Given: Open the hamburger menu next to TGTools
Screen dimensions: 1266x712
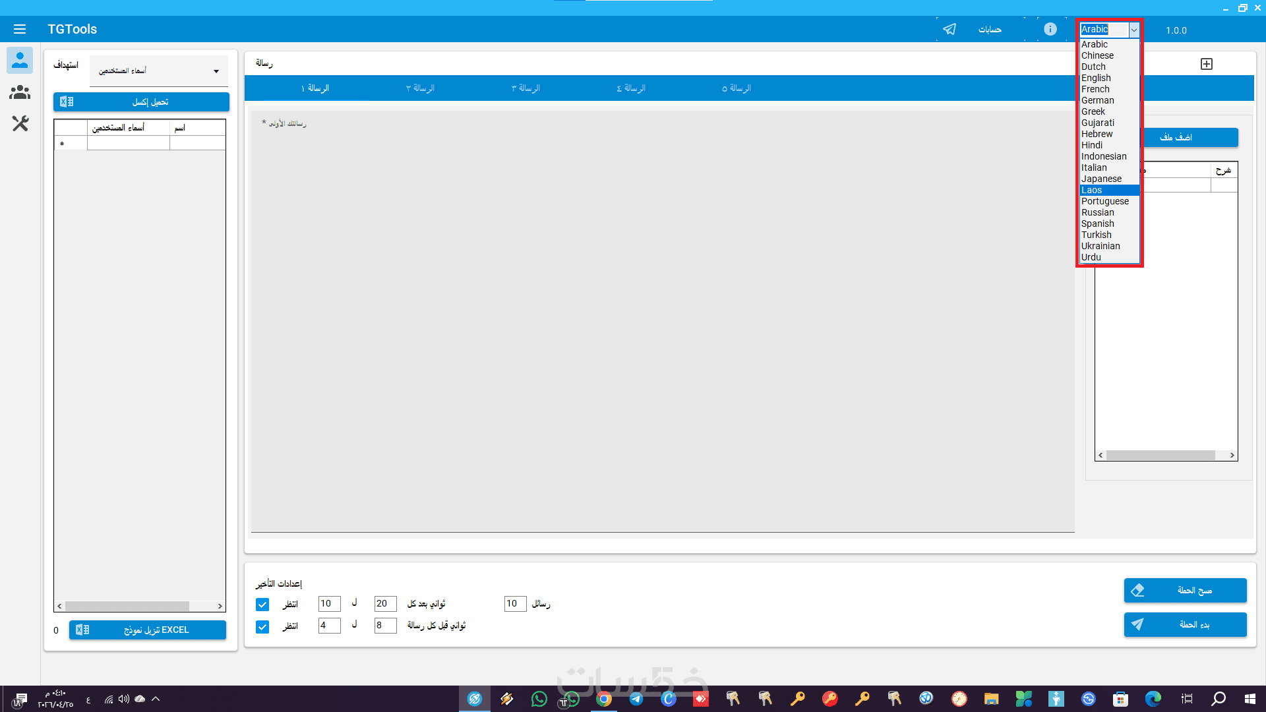Looking at the screenshot, I should coord(20,29).
